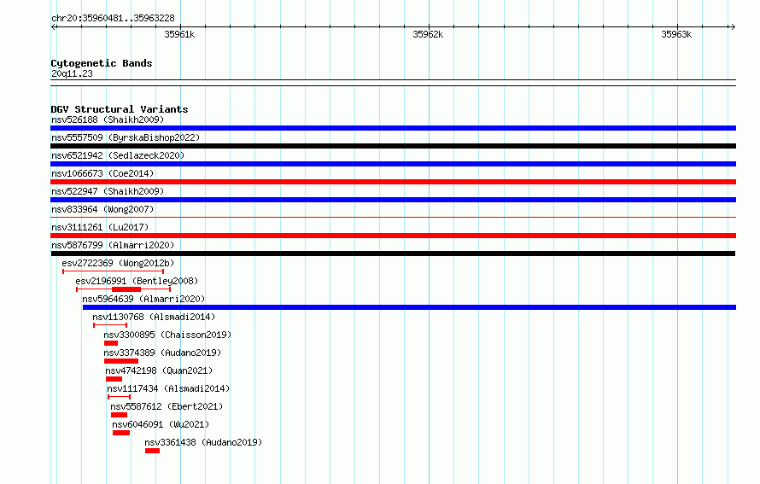
Task: Click the 35962k ruler tick label
Action: tap(428, 34)
